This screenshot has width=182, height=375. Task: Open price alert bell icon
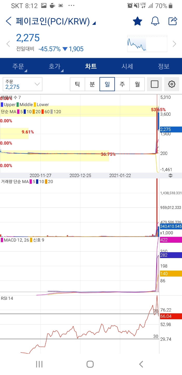[155, 21]
